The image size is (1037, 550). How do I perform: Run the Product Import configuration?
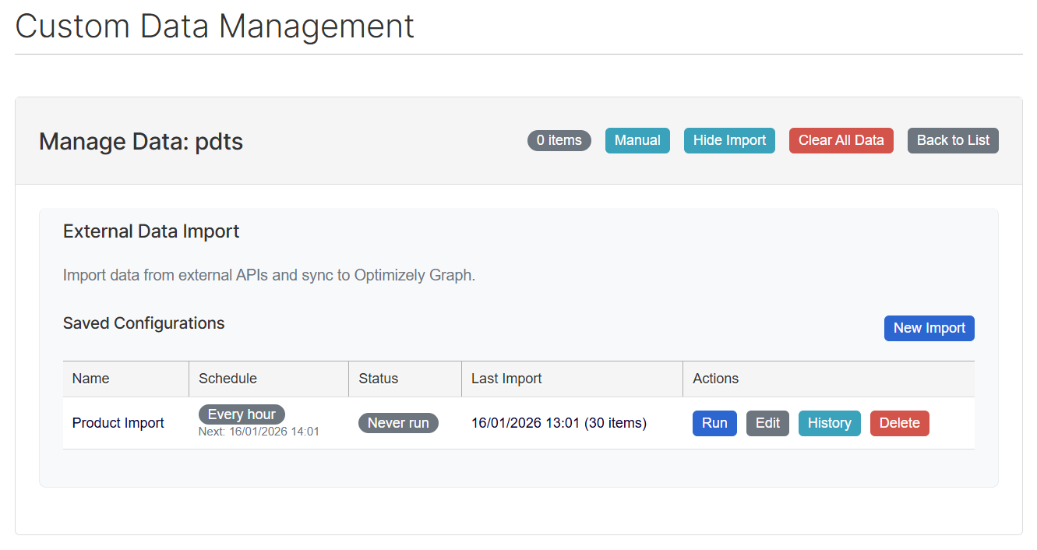[714, 423]
